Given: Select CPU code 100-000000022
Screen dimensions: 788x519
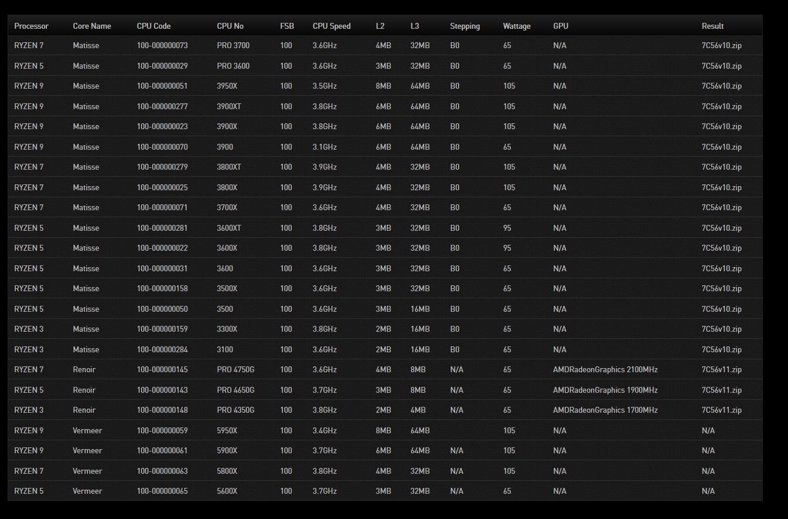Looking at the screenshot, I should (162, 248).
